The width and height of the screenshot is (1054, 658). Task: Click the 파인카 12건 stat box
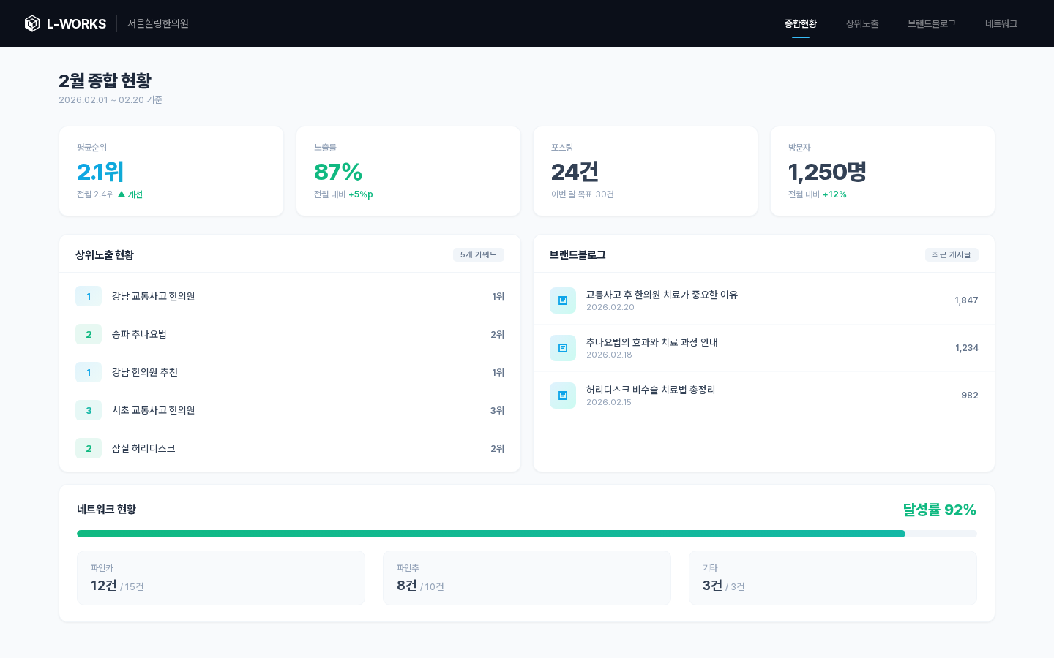tap(221, 578)
